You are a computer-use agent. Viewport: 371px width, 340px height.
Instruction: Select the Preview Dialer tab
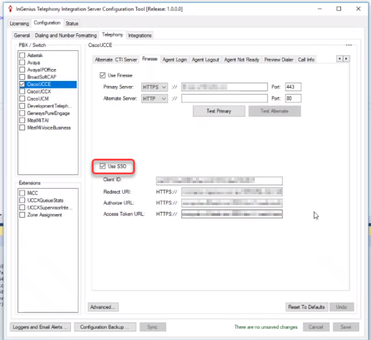click(x=279, y=60)
